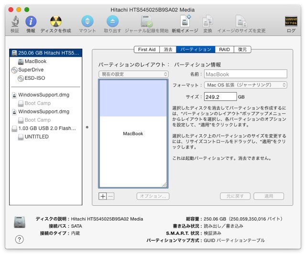Click the Name field containing MacBook

coord(246,74)
